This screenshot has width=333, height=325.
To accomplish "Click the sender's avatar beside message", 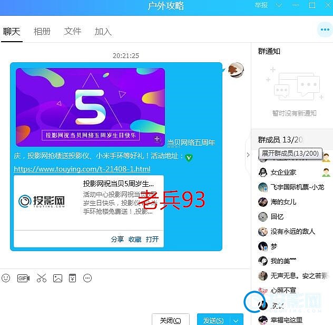I will (x=236, y=70).
